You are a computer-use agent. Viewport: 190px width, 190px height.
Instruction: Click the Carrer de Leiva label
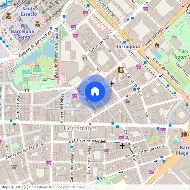pyautogui.click(x=151, y=149)
